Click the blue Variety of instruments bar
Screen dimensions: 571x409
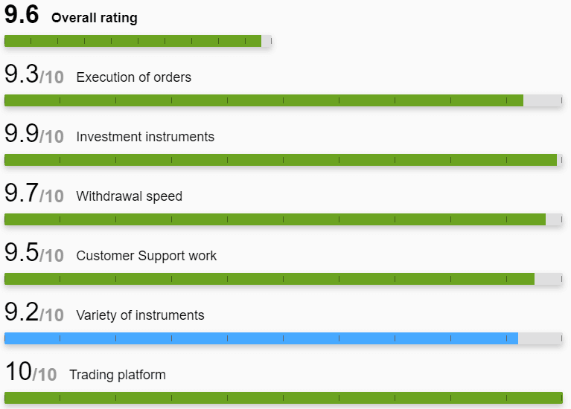(284, 338)
